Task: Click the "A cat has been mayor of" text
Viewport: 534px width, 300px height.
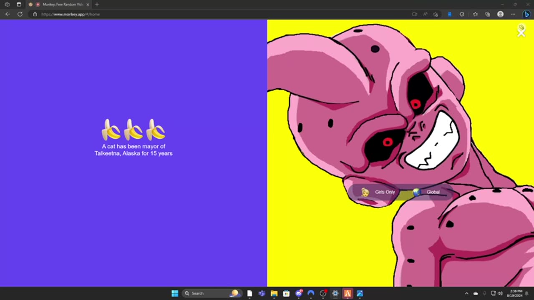Action: coord(133,146)
